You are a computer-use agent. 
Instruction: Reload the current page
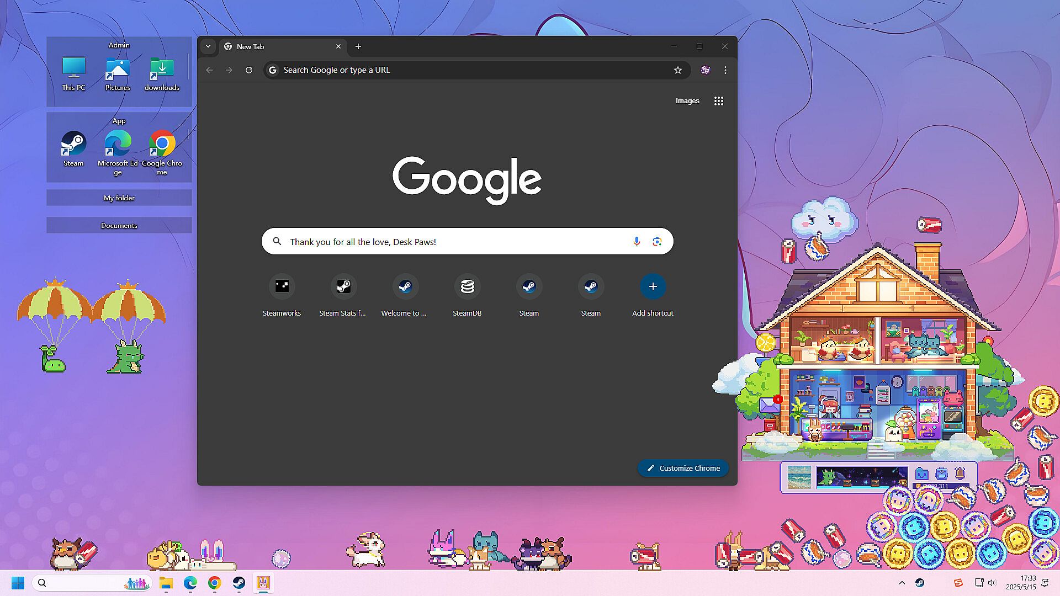tap(249, 70)
